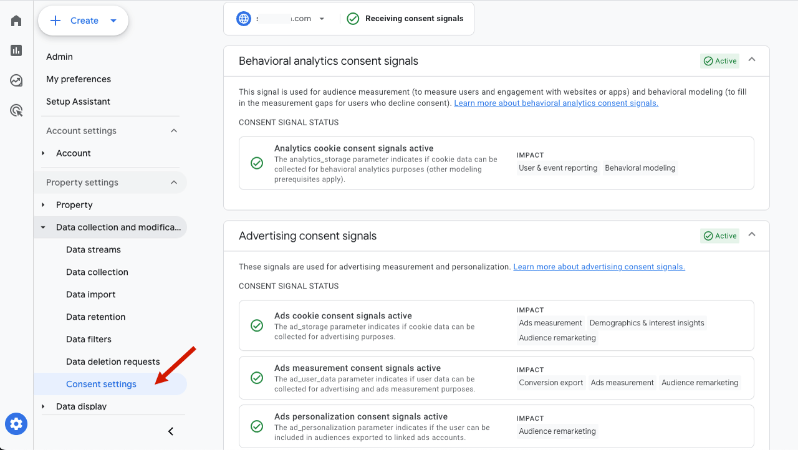798x450 pixels.
Task: Click the check icon for Analytics cookie signals
Action: [x=257, y=163]
